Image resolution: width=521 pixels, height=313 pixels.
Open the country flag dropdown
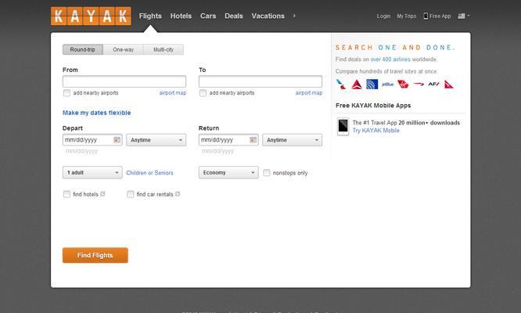point(464,16)
